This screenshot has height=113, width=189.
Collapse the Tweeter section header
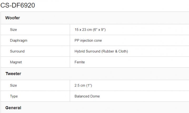[x=95, y=74]
